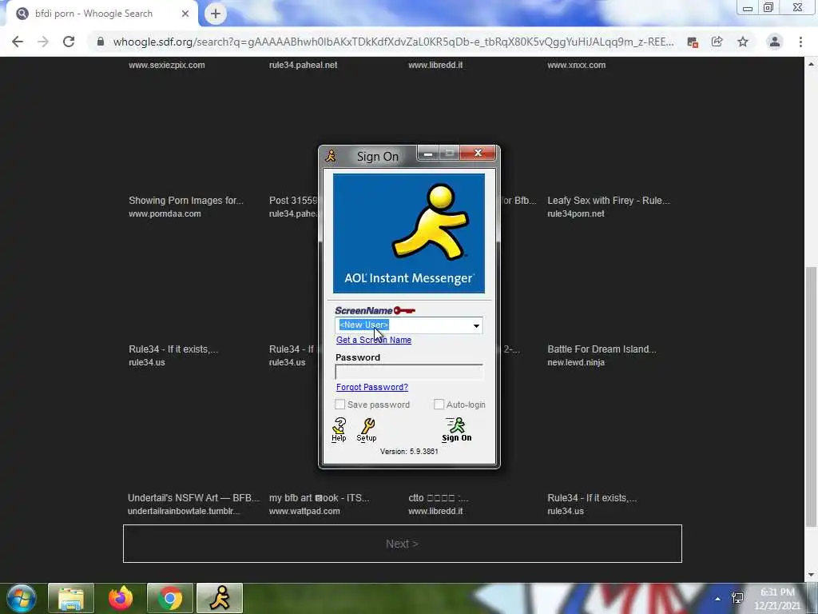Close the AIM Sign On window
This screenshot has width=818, height=614.
click(x=478, y=153)
